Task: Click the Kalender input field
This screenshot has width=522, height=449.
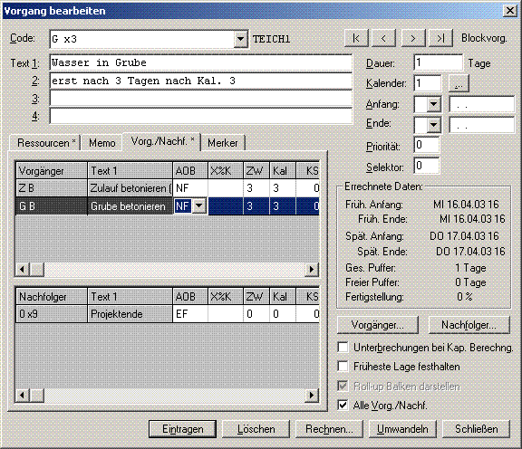Action: (428, 83)
